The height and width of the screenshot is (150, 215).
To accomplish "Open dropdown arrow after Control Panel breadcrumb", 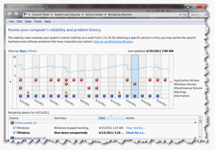I will (x=52, y=15).
